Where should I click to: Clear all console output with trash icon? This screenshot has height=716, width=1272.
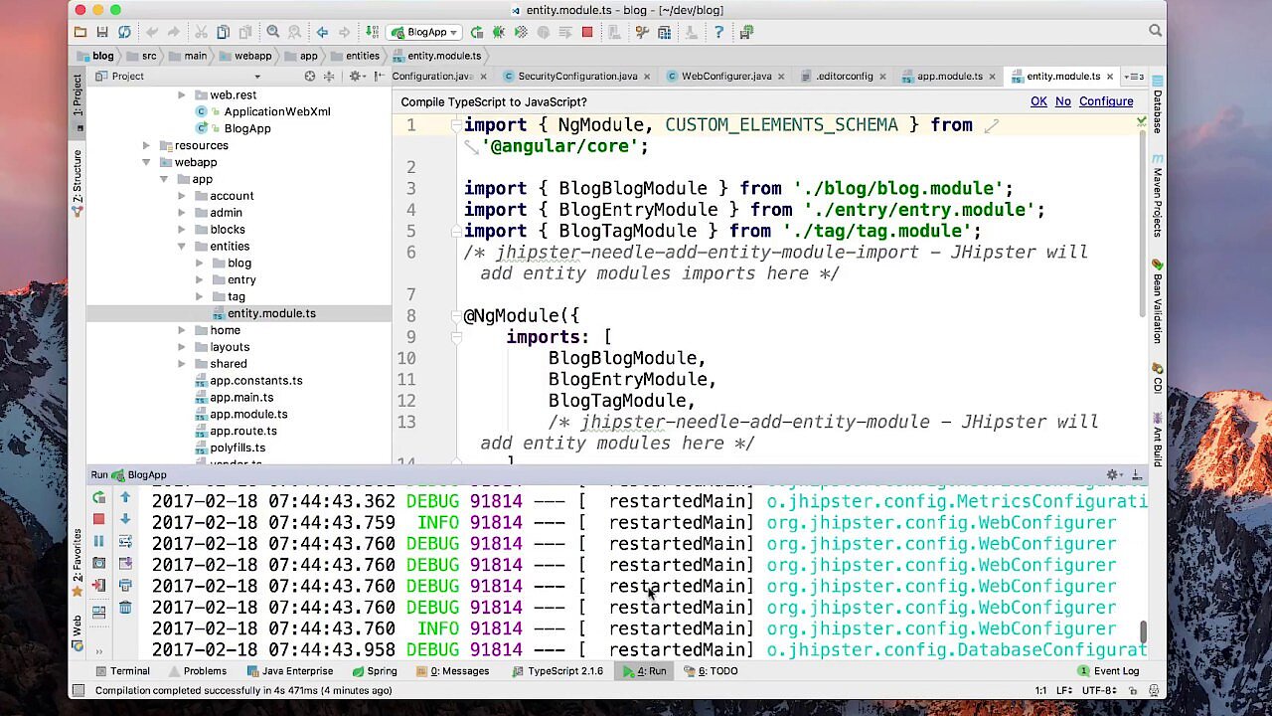[125, 607]
